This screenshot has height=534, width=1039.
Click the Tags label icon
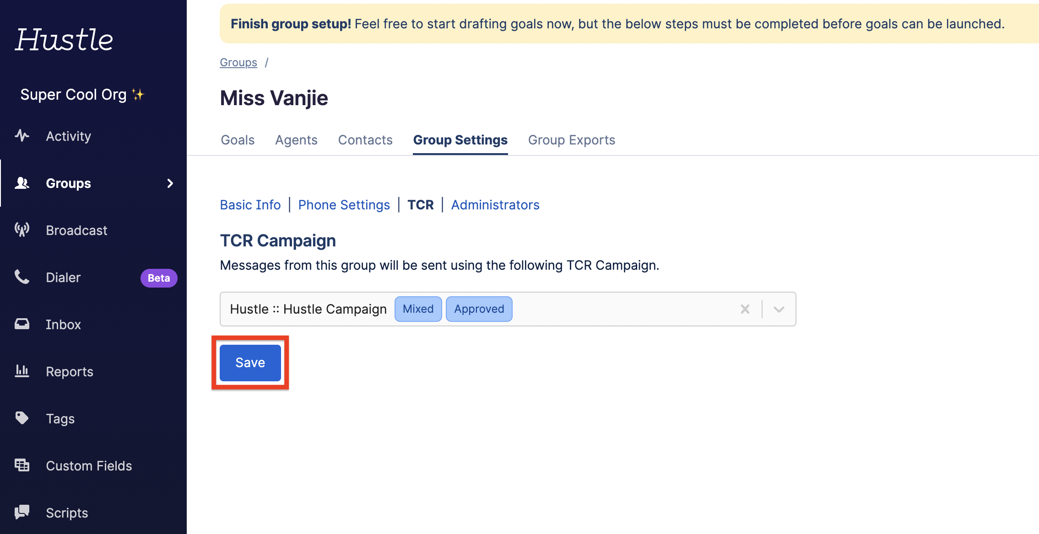pos(22,418)
